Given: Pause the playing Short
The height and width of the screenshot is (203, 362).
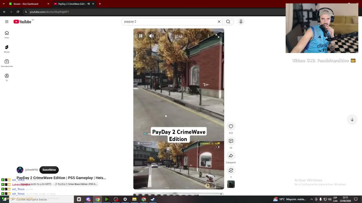Looking at the screenshot, I should [141, 36].
